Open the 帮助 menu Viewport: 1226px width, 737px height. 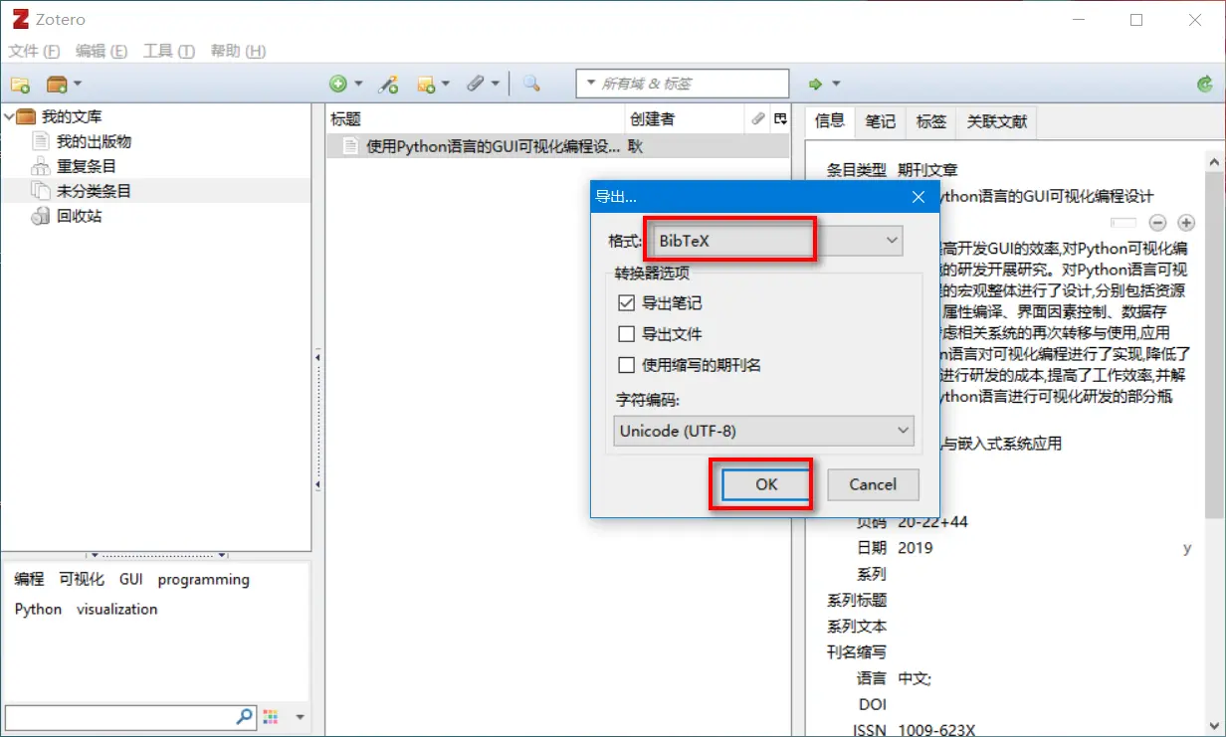238,51
